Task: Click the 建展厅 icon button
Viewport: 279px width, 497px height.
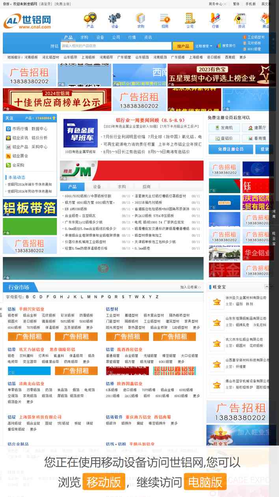Action: click(257, 128)
